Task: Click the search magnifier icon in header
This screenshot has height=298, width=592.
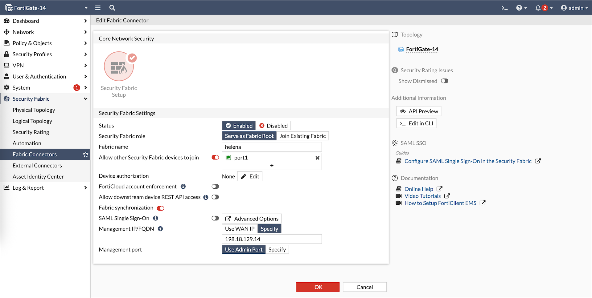Action: (112, 8)
